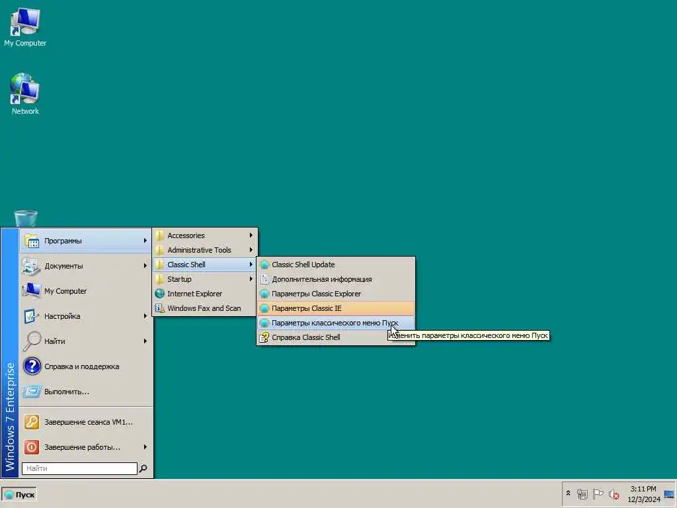Image resolution: width=677 pixels, height=508 pixels.
Task: Expand the Classic Shell submenu arrow
Action: click(x=251, y=265)
